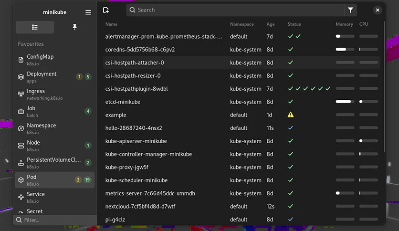This screenshot has height=231, width=399.
Task: Click Deployment green badge showing 5
Action: click(88, 77)
